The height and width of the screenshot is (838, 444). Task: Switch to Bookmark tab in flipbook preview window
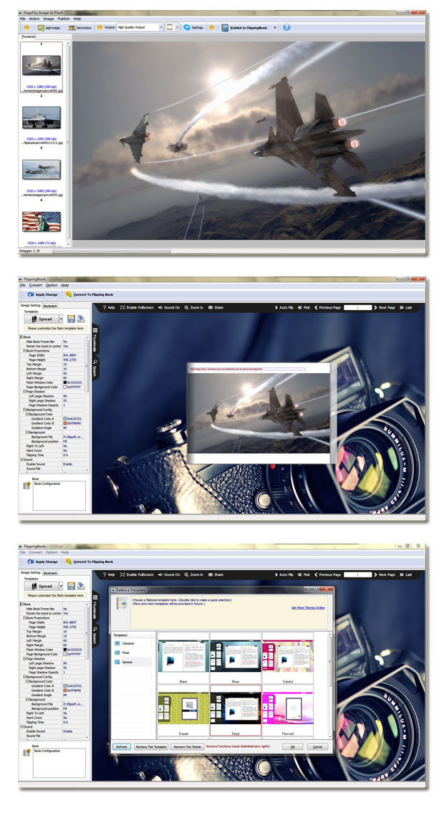50,306
